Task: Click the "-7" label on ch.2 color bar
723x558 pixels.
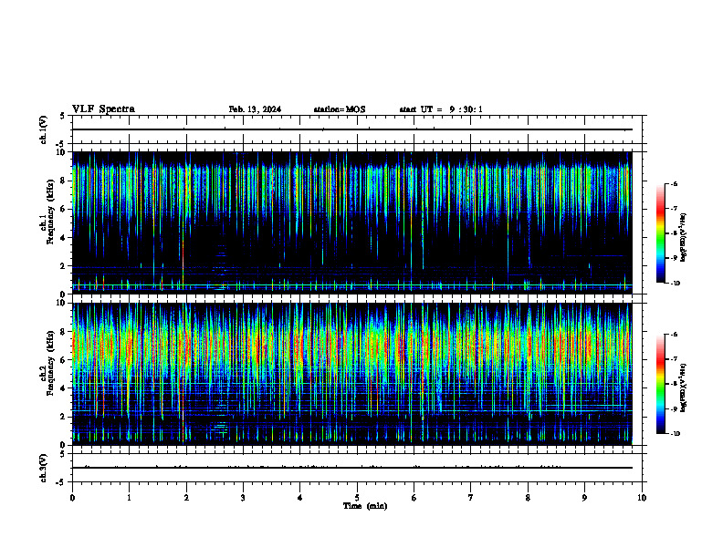Action: click(674, 359)
